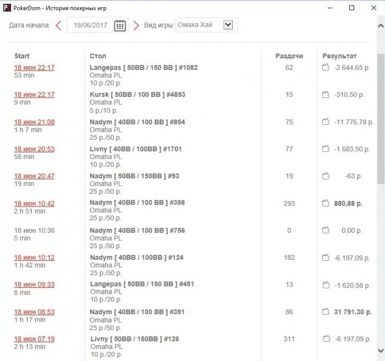385x361 pixels.
Task: Go to previous date with left arrow
Action: 58,25
